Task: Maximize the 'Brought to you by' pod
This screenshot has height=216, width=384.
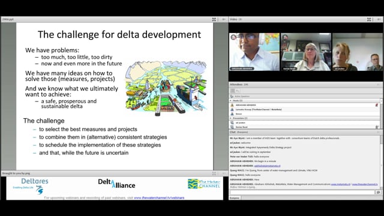Action: tap(214, 173)
